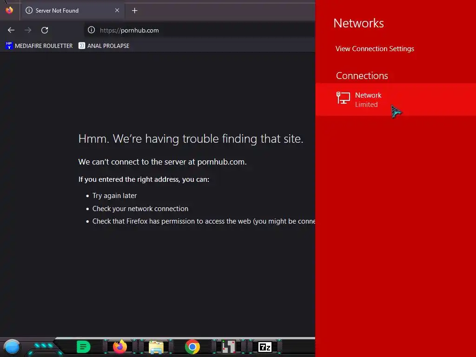Click the Networks panel heading

coord(358,23)
